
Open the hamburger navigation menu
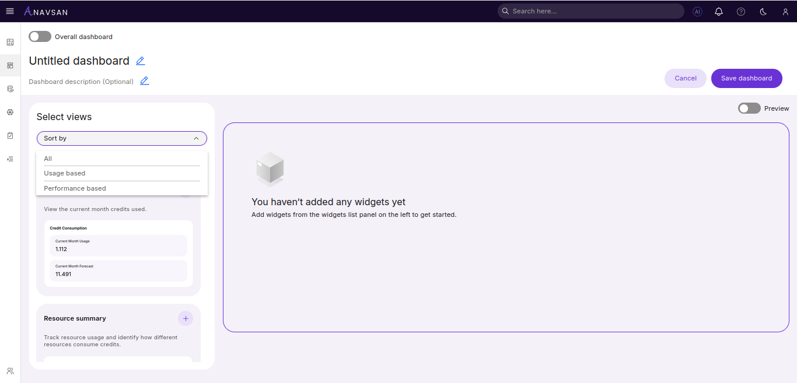point(10,11)
